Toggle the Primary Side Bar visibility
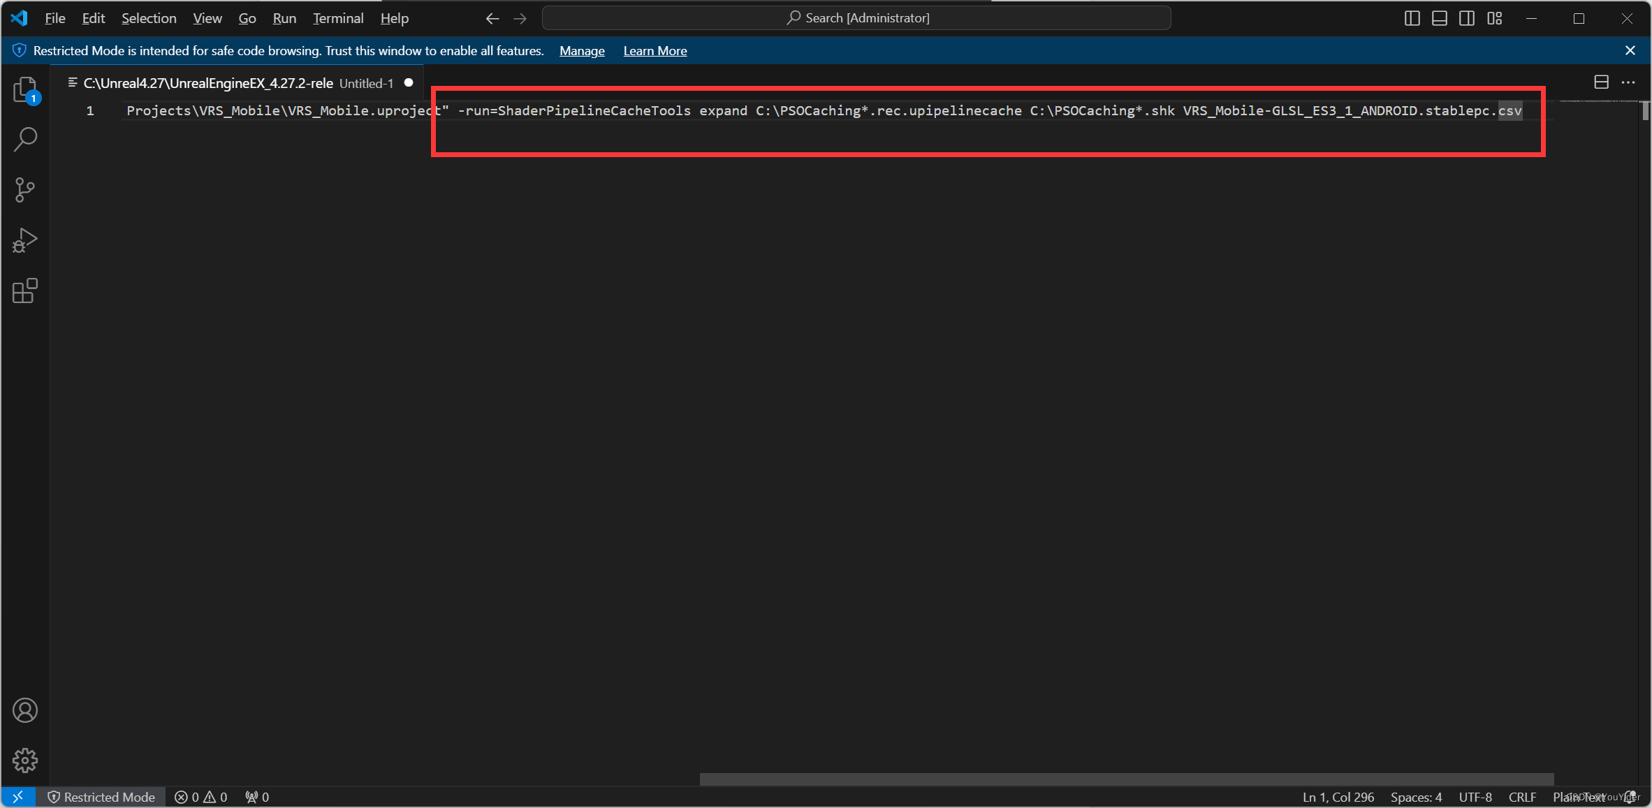The width and height of the screenshot is (1652, 808). coord(1412,18)
